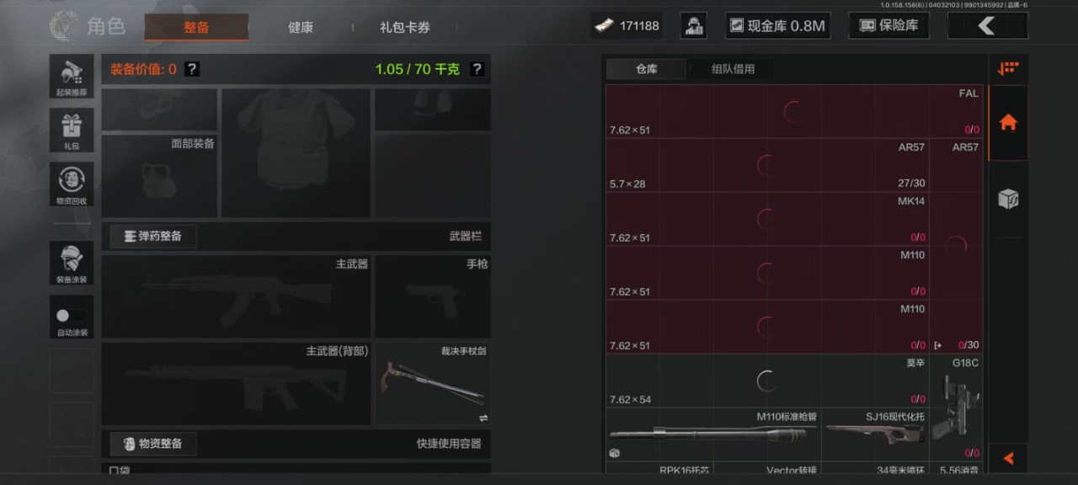Click the 现金库 0.8M cash vault button
Screen dimensions: 1078x485
pyautogui.click(x=776, y=25)
